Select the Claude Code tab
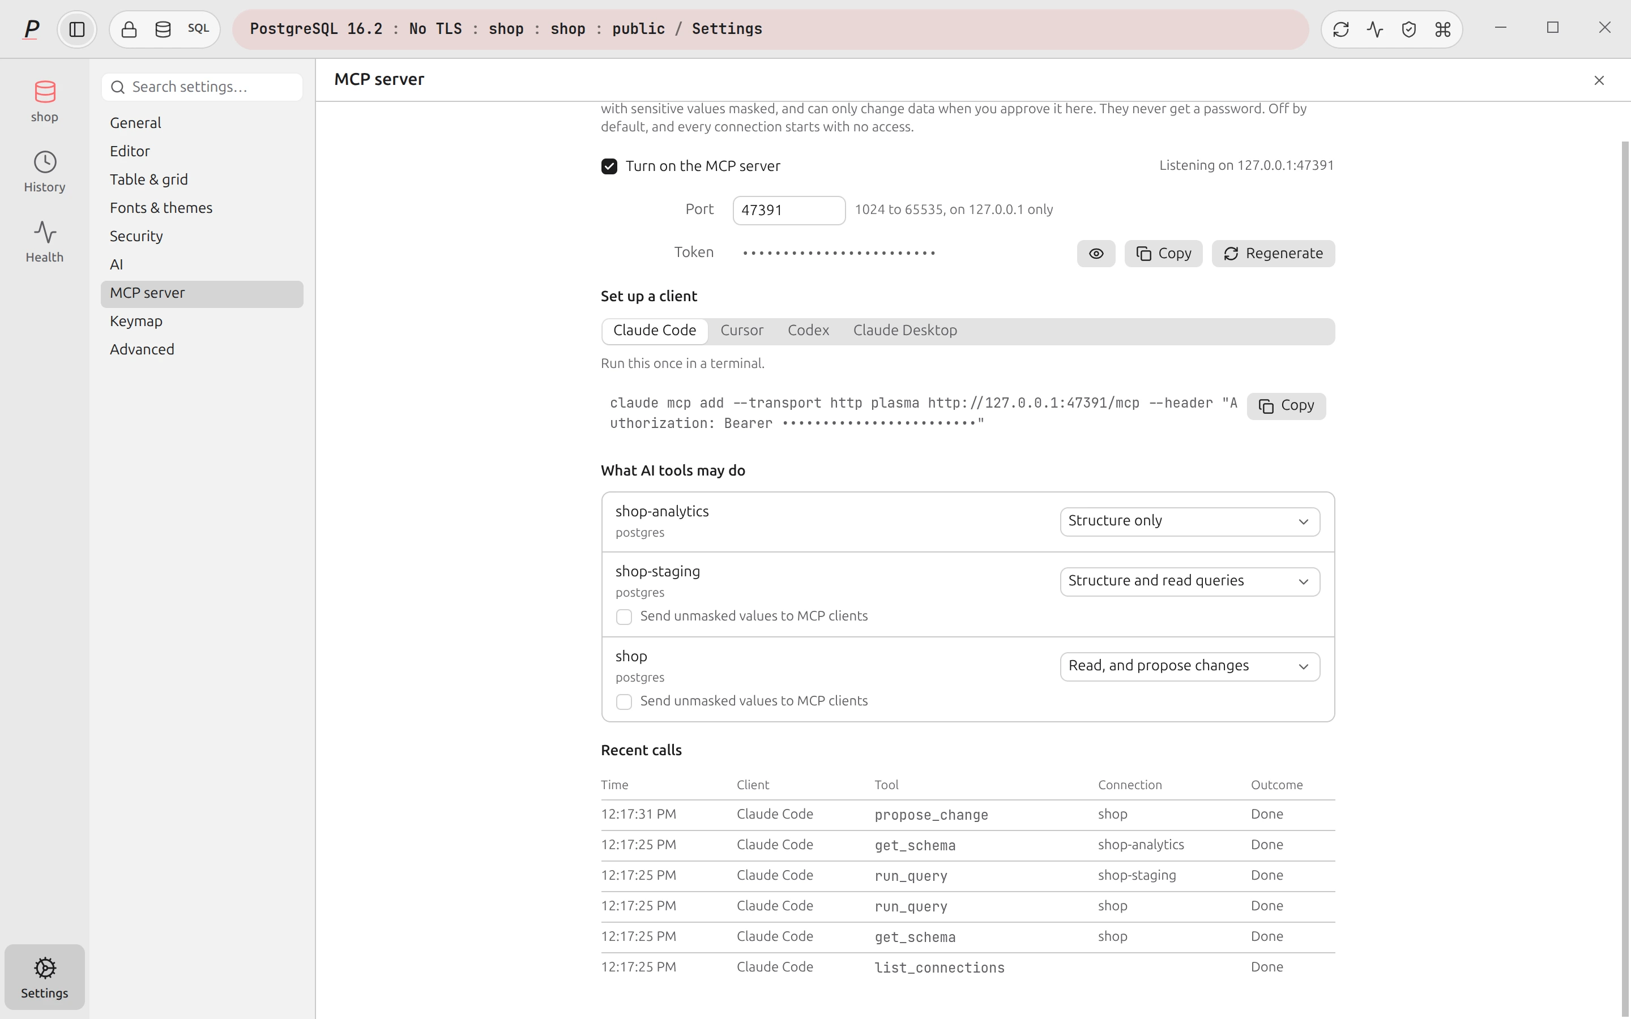The width and height of the screenshot is (1631, 1019). click(655, 331)
